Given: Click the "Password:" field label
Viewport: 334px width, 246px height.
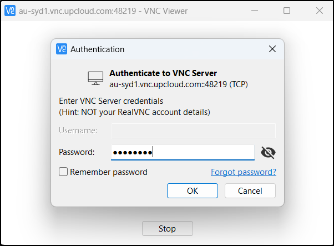Looking at the screenshot, I should (77, 152).
